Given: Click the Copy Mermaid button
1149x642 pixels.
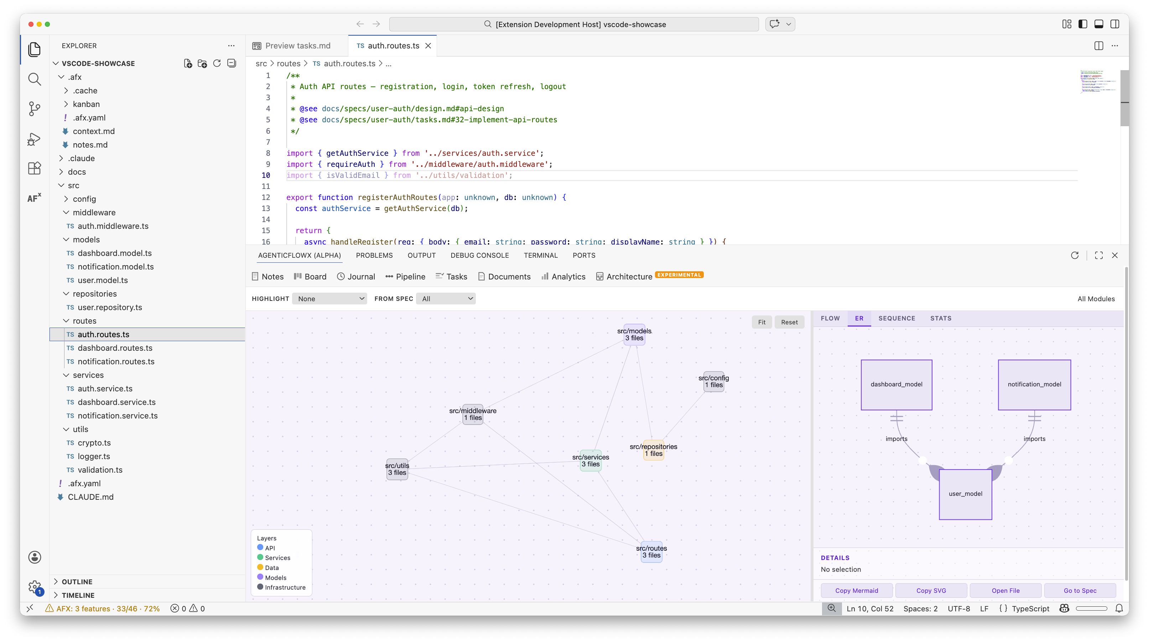Looking at the screenshot, I should [856, 590].
